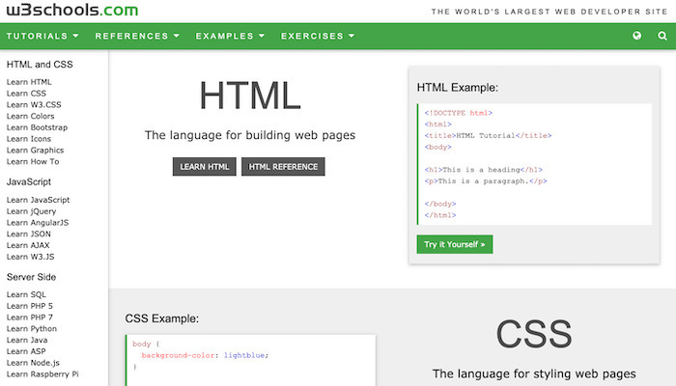Open the Learn HTML sidebar link
Screen dimensions: 676x386
click(29, 82)
